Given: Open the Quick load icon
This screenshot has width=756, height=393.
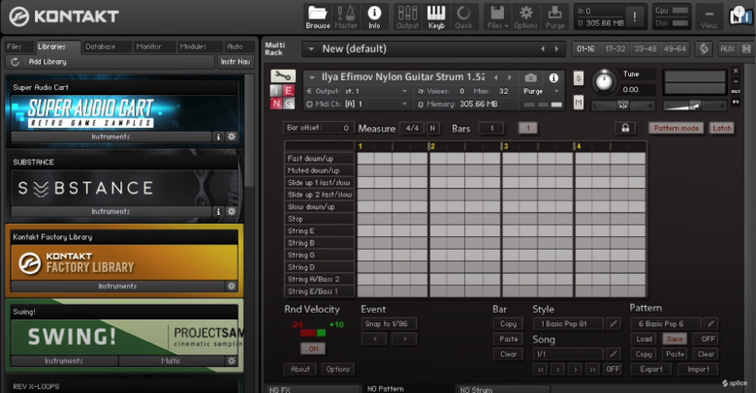Looking at the screenshot, I should [463, 16].
